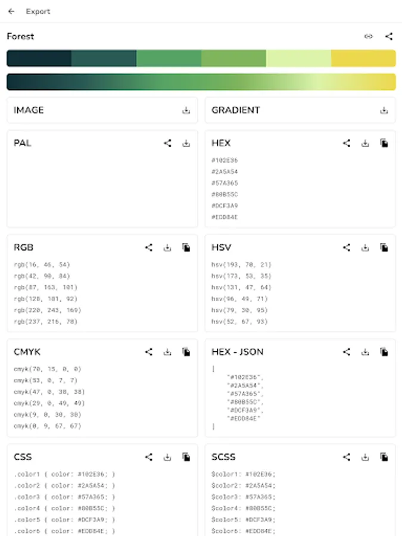Go back from the Export screen
Screen dimensions: 402x536
(11, 11)
